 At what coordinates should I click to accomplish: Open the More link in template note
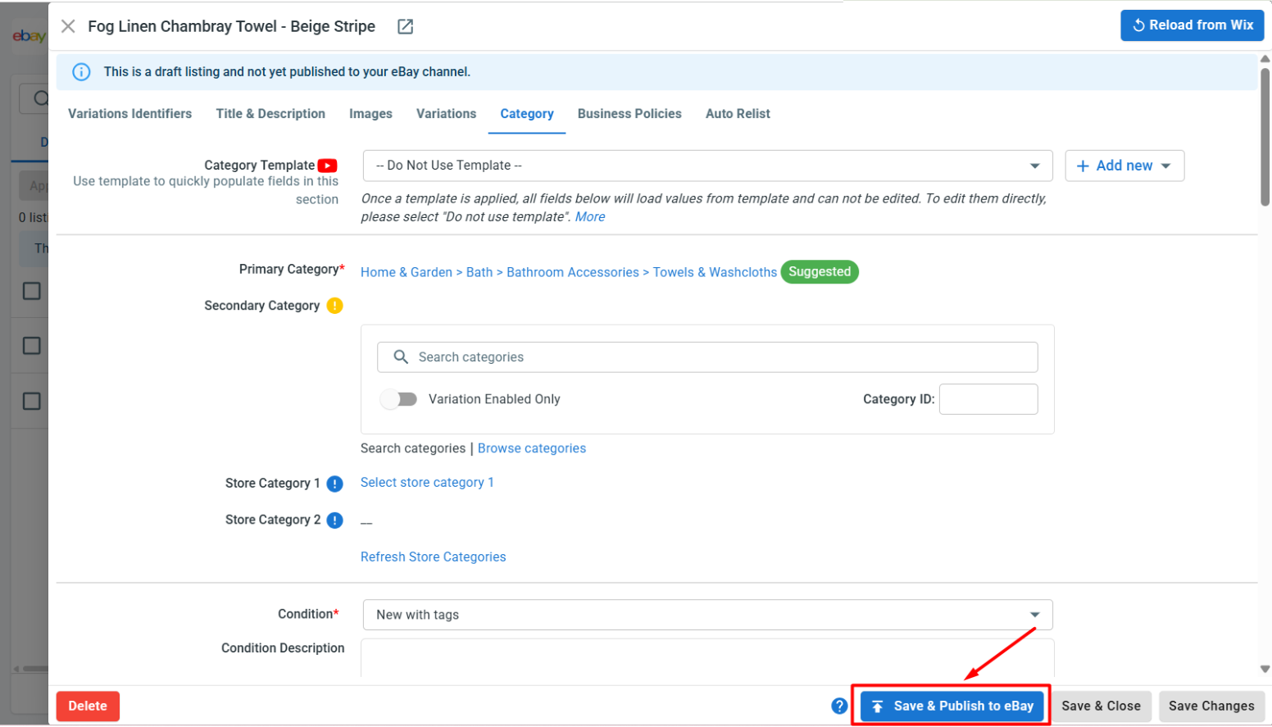[590, 216]
